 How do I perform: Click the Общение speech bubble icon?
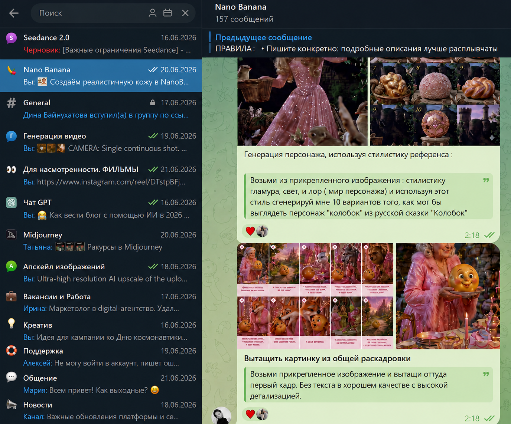click(x=12, y=377)
